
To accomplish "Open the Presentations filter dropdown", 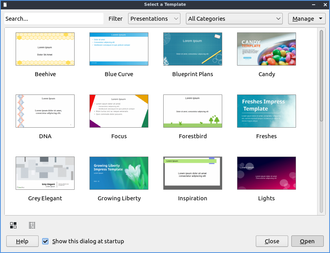I will coord(154,19).
